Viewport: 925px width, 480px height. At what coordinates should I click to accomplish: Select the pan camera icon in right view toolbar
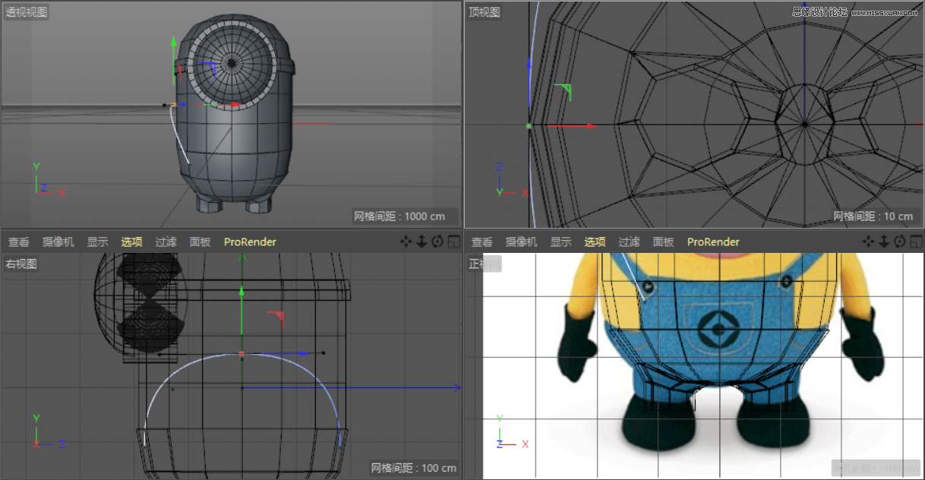pos(406,242)
